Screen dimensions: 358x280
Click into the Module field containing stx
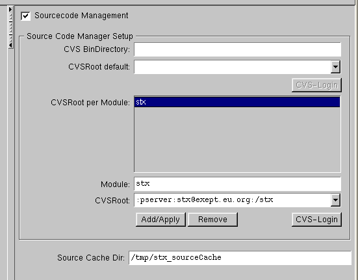[237, 184]
